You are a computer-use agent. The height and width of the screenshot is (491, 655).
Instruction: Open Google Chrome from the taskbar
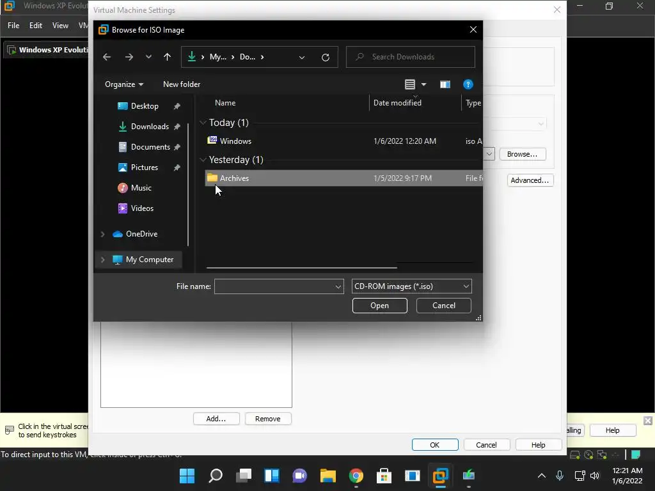point(356,476)
